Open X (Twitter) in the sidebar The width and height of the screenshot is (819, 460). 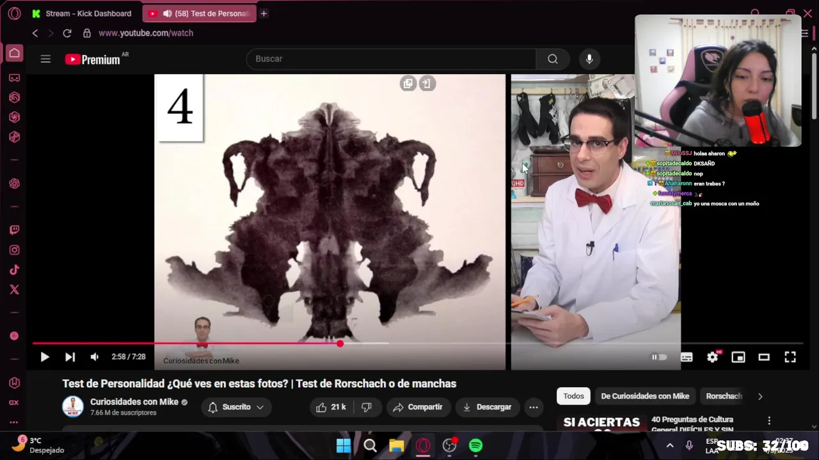tap(14, 290)
